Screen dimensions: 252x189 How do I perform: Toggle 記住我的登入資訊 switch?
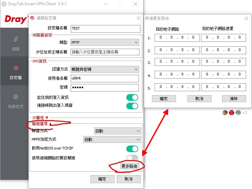132,97
